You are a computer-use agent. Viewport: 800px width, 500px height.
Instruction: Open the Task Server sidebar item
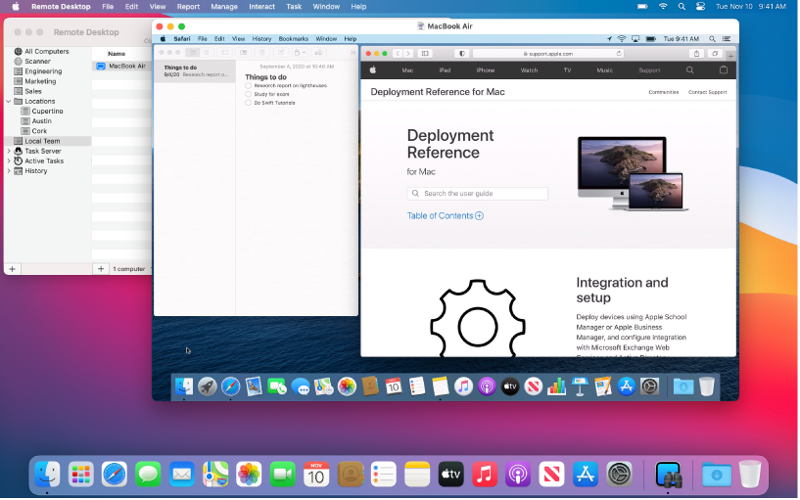point(42,151)
